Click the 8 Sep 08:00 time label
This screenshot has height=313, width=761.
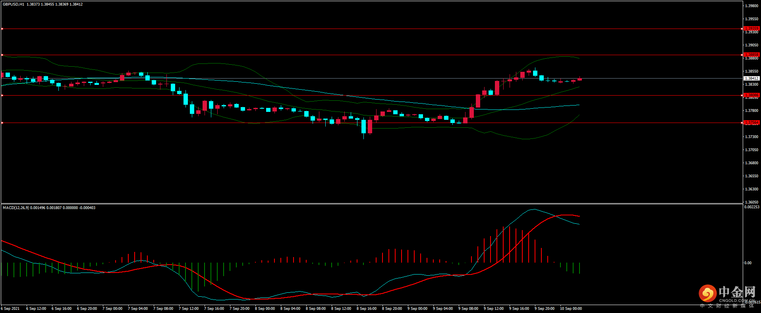tap(316, 309)
